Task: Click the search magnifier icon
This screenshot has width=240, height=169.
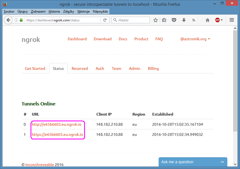Action: pos(115,20)
